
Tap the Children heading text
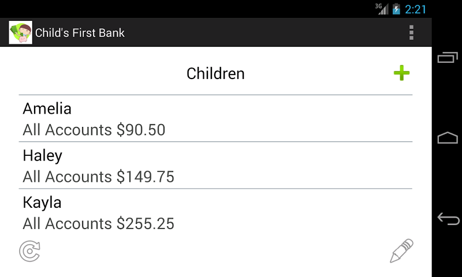click(x=215, y=73)
